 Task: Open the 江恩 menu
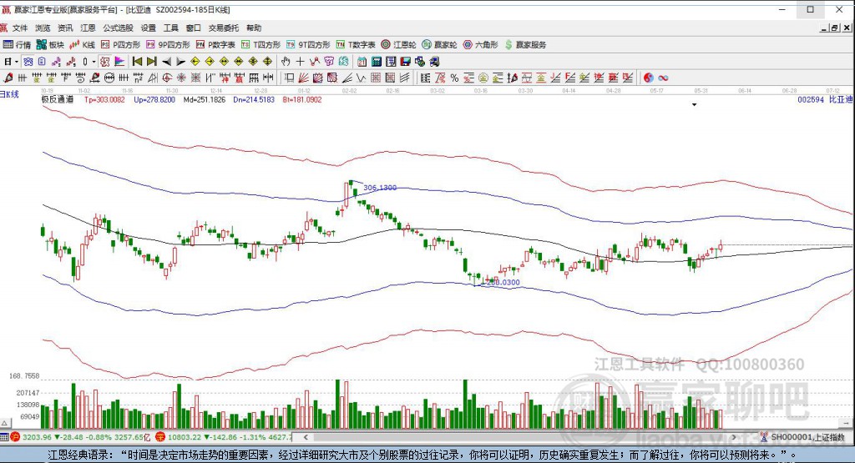[x=88, y=28]
